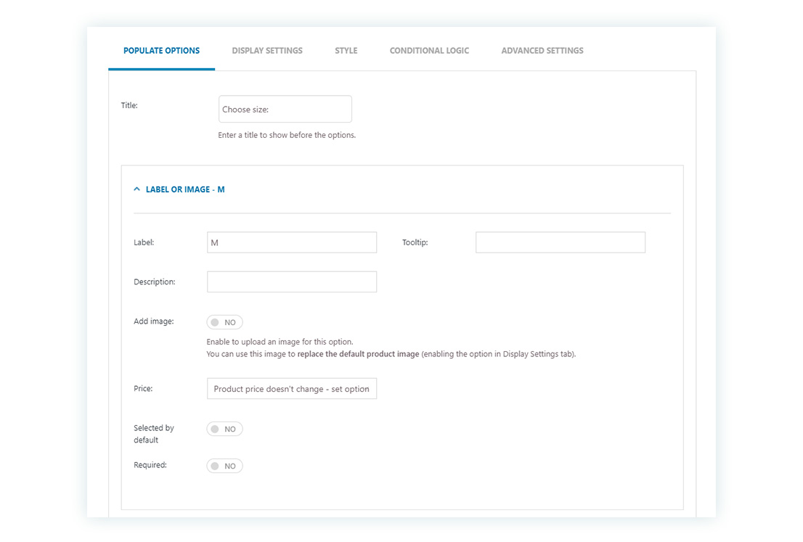Go to ADVANCED SETTINGS
This screenshot has height=542, width=803.
pos(542,50)
